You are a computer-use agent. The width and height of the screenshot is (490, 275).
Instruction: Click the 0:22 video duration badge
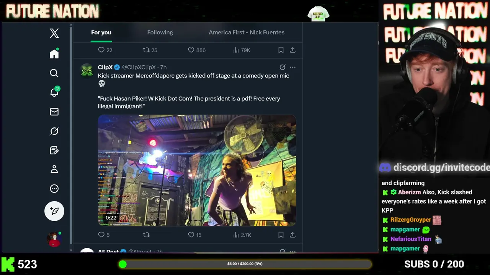(111, 218)
